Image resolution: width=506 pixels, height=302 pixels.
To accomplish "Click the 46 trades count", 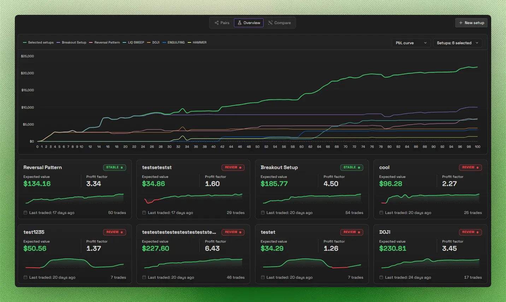I will pos(236,278).
